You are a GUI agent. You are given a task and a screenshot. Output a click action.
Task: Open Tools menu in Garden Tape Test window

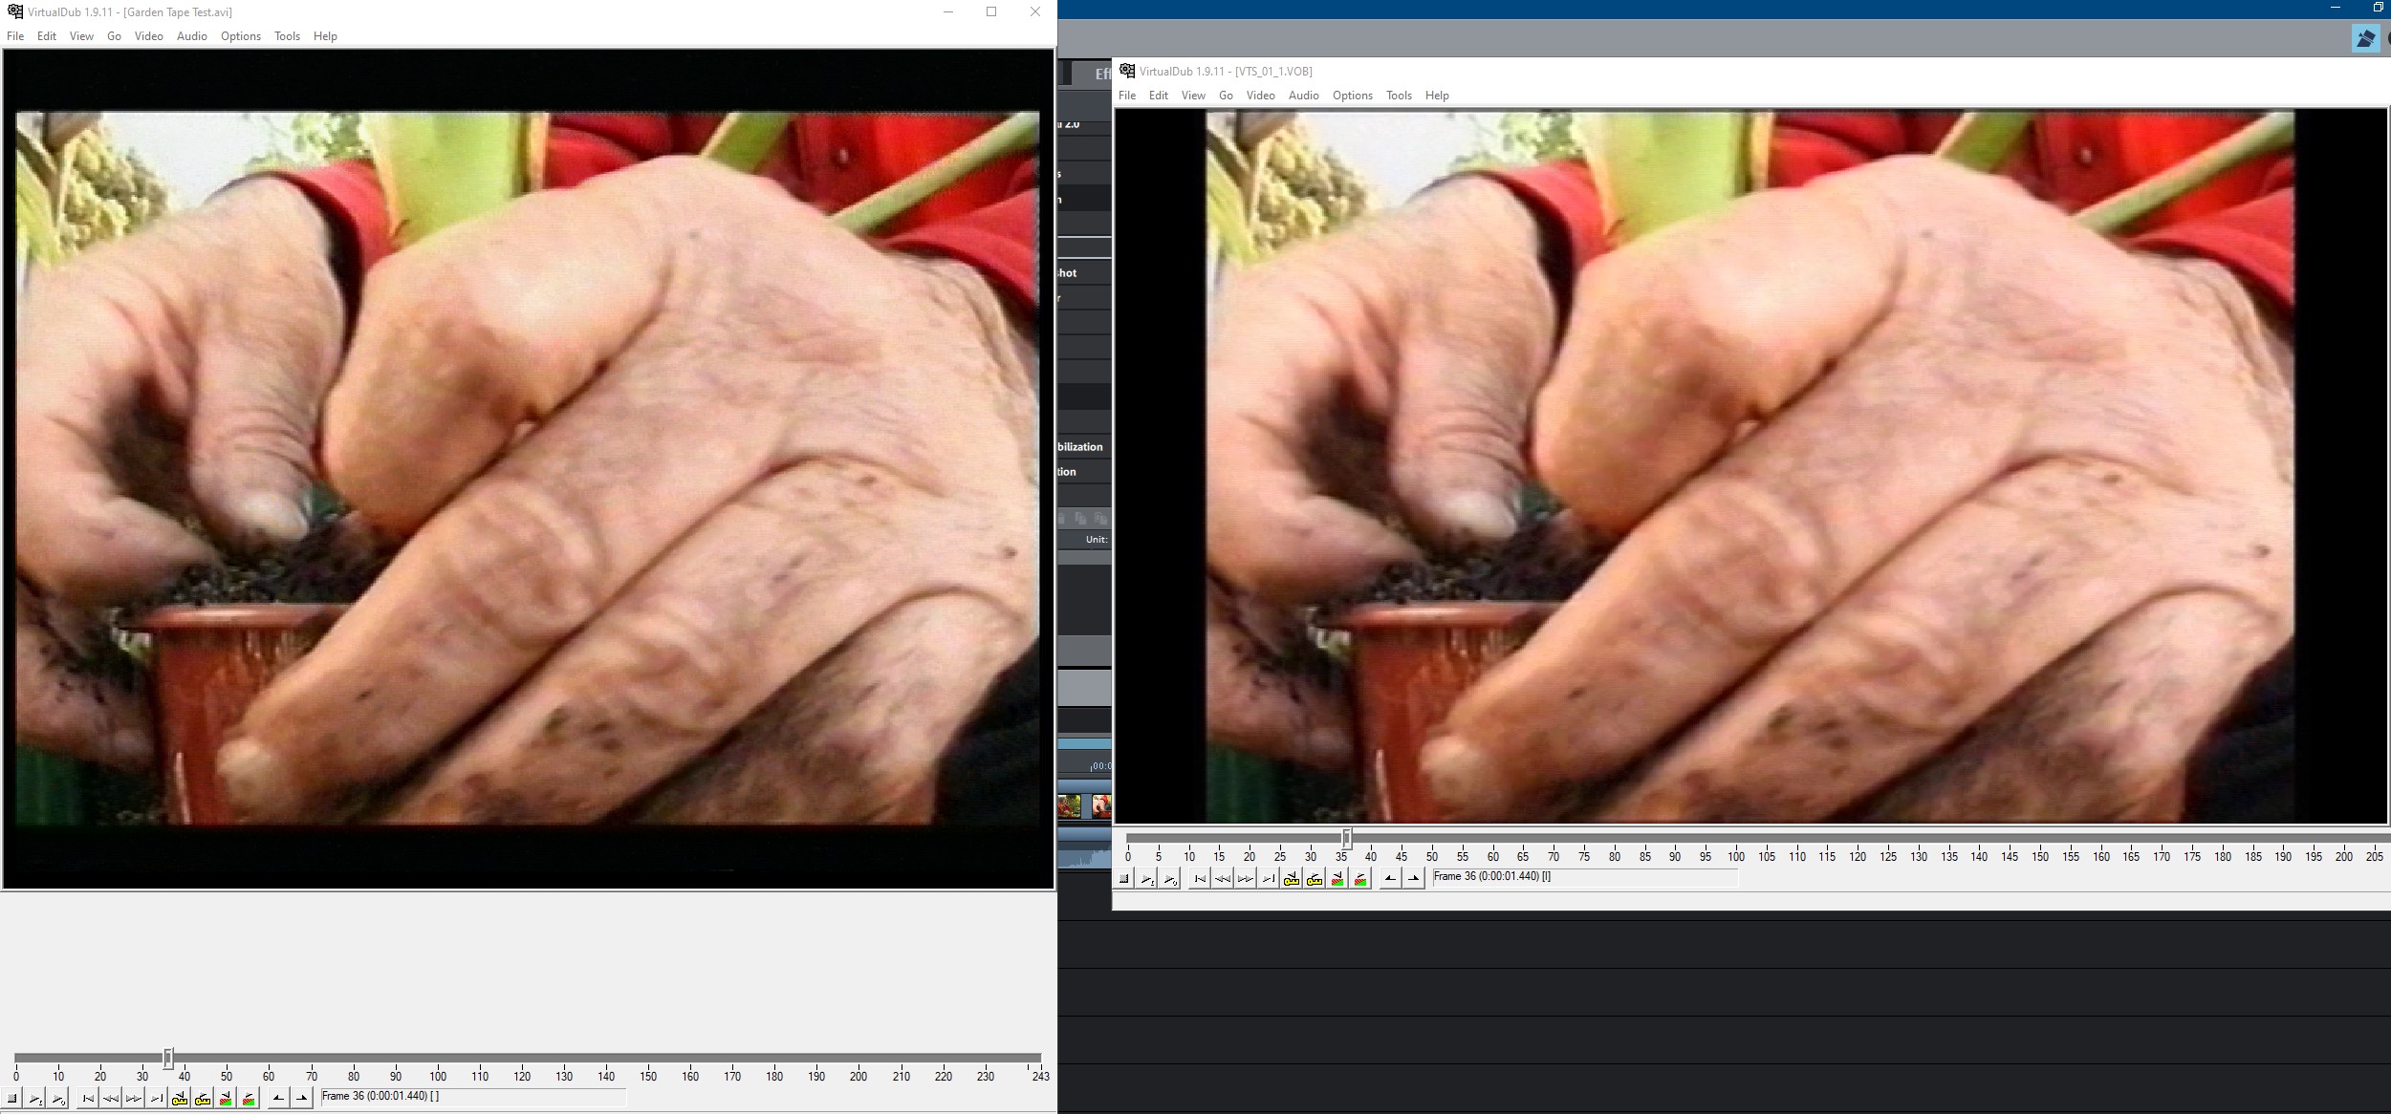pyautogui.click(x=287, y=36)
